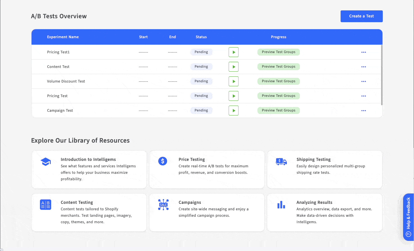Preview Test Groups for Volume Discount Test
Image resolution: width=414 pixels, height=251 pixels.
click(278, 81)
